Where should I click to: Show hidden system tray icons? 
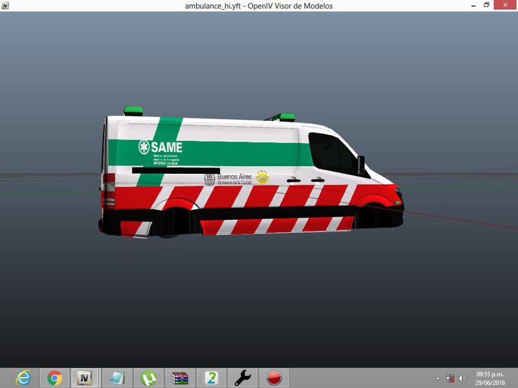tap(438, 378)
